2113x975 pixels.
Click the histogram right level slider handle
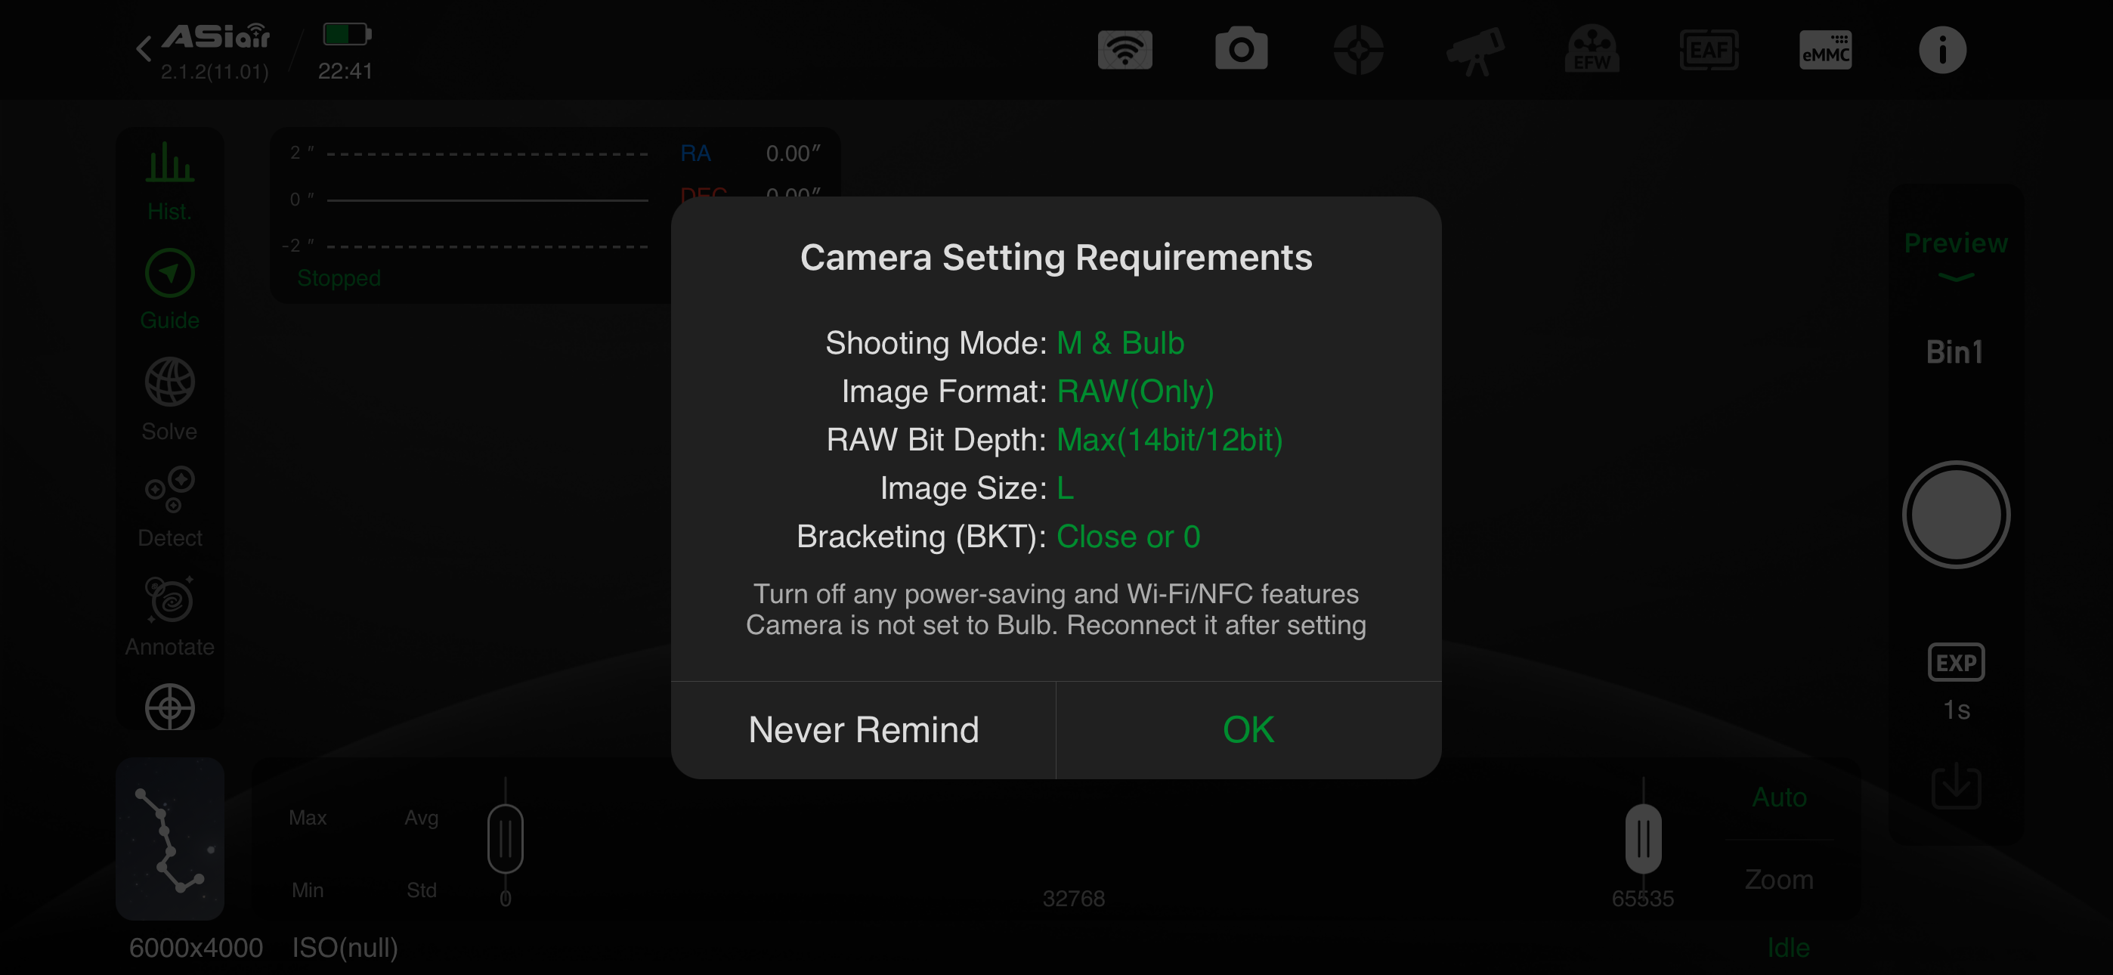(x=1643, y=839)
